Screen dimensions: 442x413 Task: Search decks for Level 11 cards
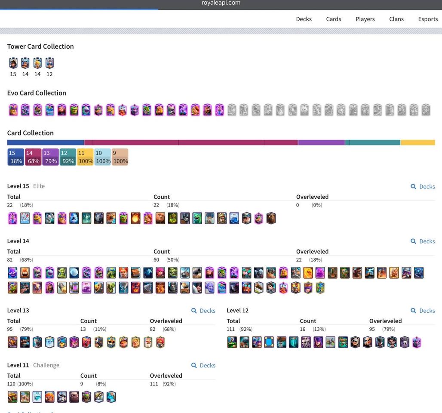[203, 365]
